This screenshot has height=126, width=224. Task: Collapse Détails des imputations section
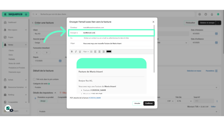click(55, 93)
